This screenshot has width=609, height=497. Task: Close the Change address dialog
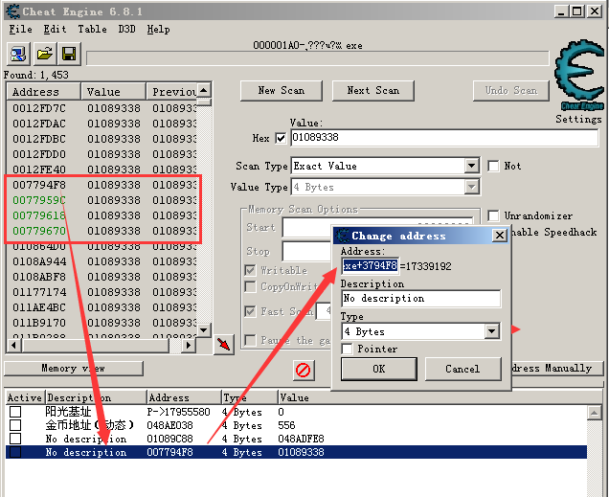point(500,236)
